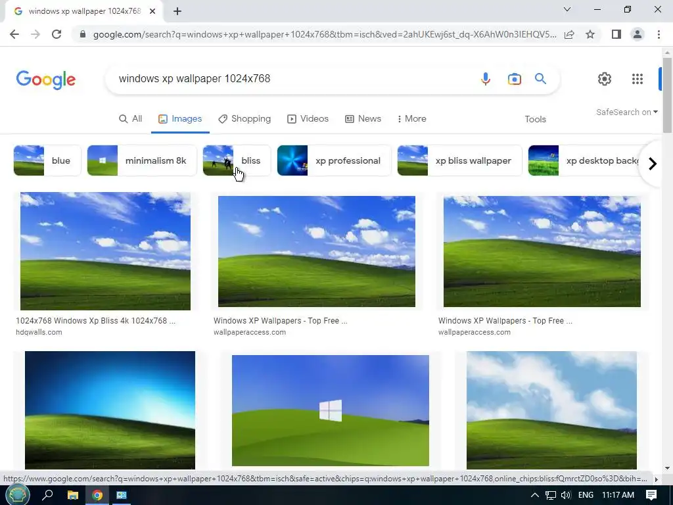Open the Windows Start button
The width and height of the screenshot is (673, 505).
pyautogui.click(x=18, y=495)
